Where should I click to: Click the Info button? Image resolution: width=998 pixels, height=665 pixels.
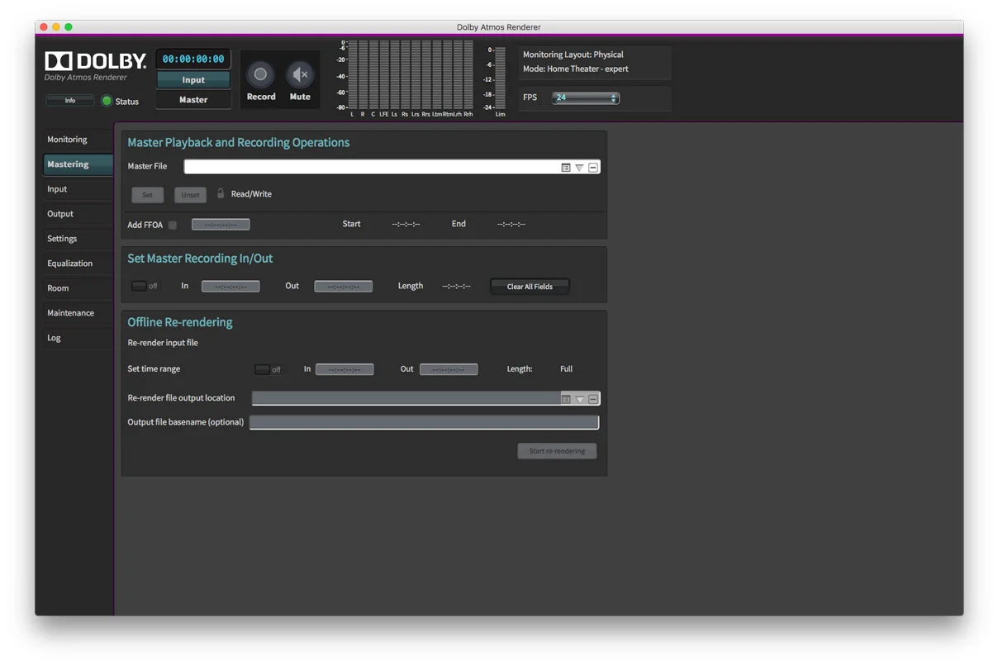(70, 101)
